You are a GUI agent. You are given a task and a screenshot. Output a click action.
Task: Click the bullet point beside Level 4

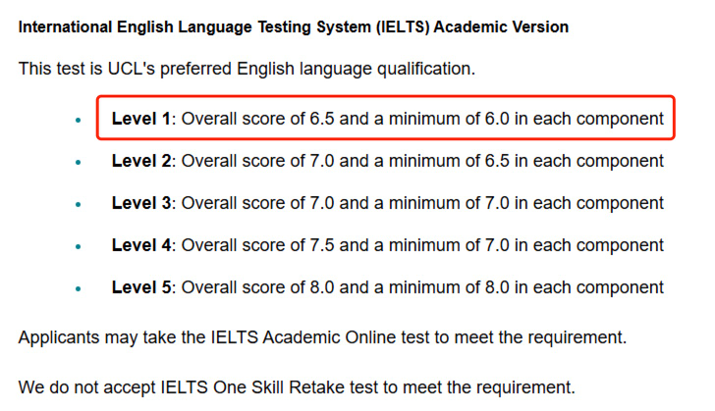[x=79, y=246]
